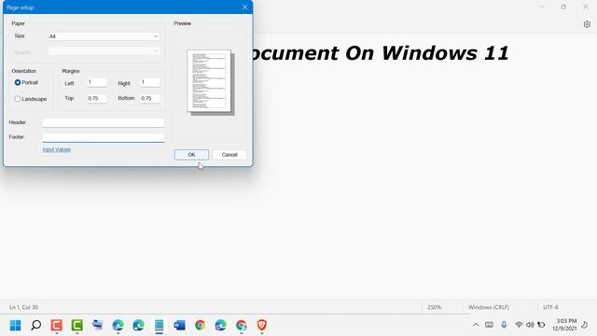Viewport: 597px width, 336px height.
Task: Click Top margin field
Action: click(97, 98)
